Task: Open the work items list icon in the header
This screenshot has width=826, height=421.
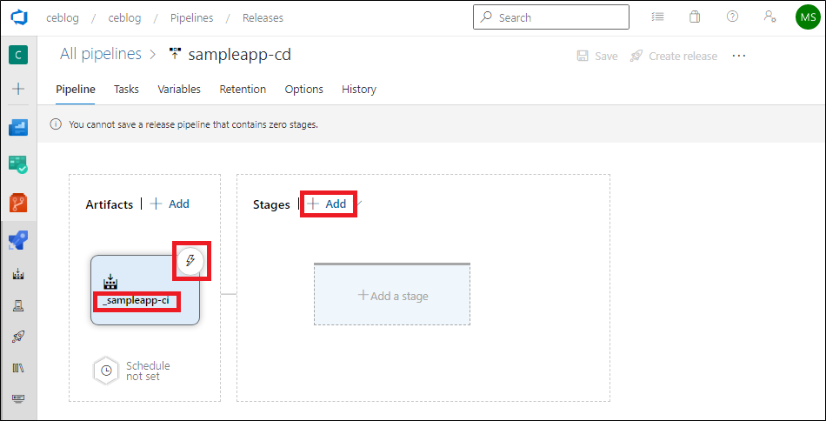Action: coord(657,17)
